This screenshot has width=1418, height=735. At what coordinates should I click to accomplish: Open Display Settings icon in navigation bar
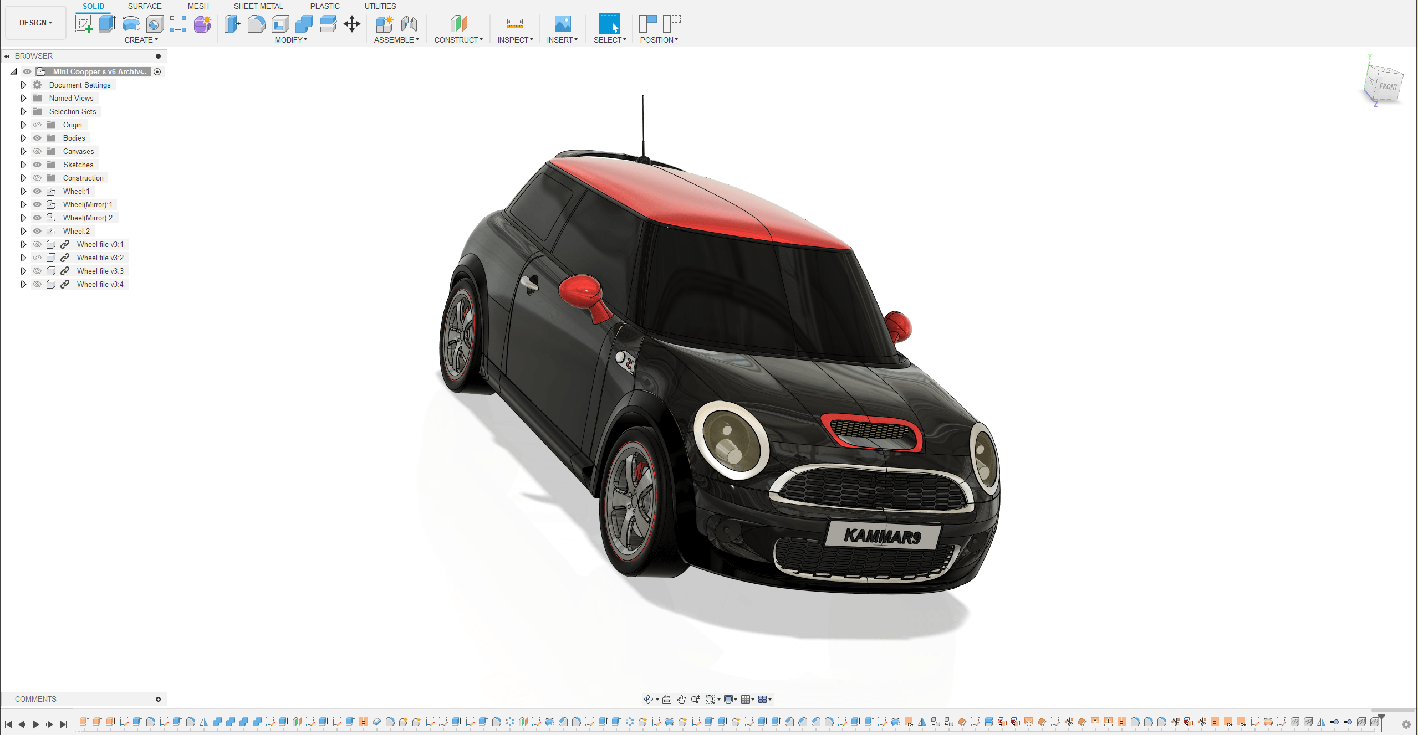[x=728, y=700]
